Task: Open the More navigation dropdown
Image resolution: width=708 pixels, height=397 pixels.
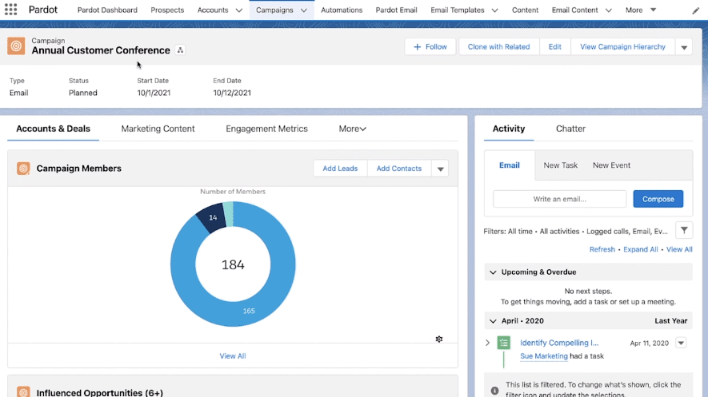Action: pos(641,10)
